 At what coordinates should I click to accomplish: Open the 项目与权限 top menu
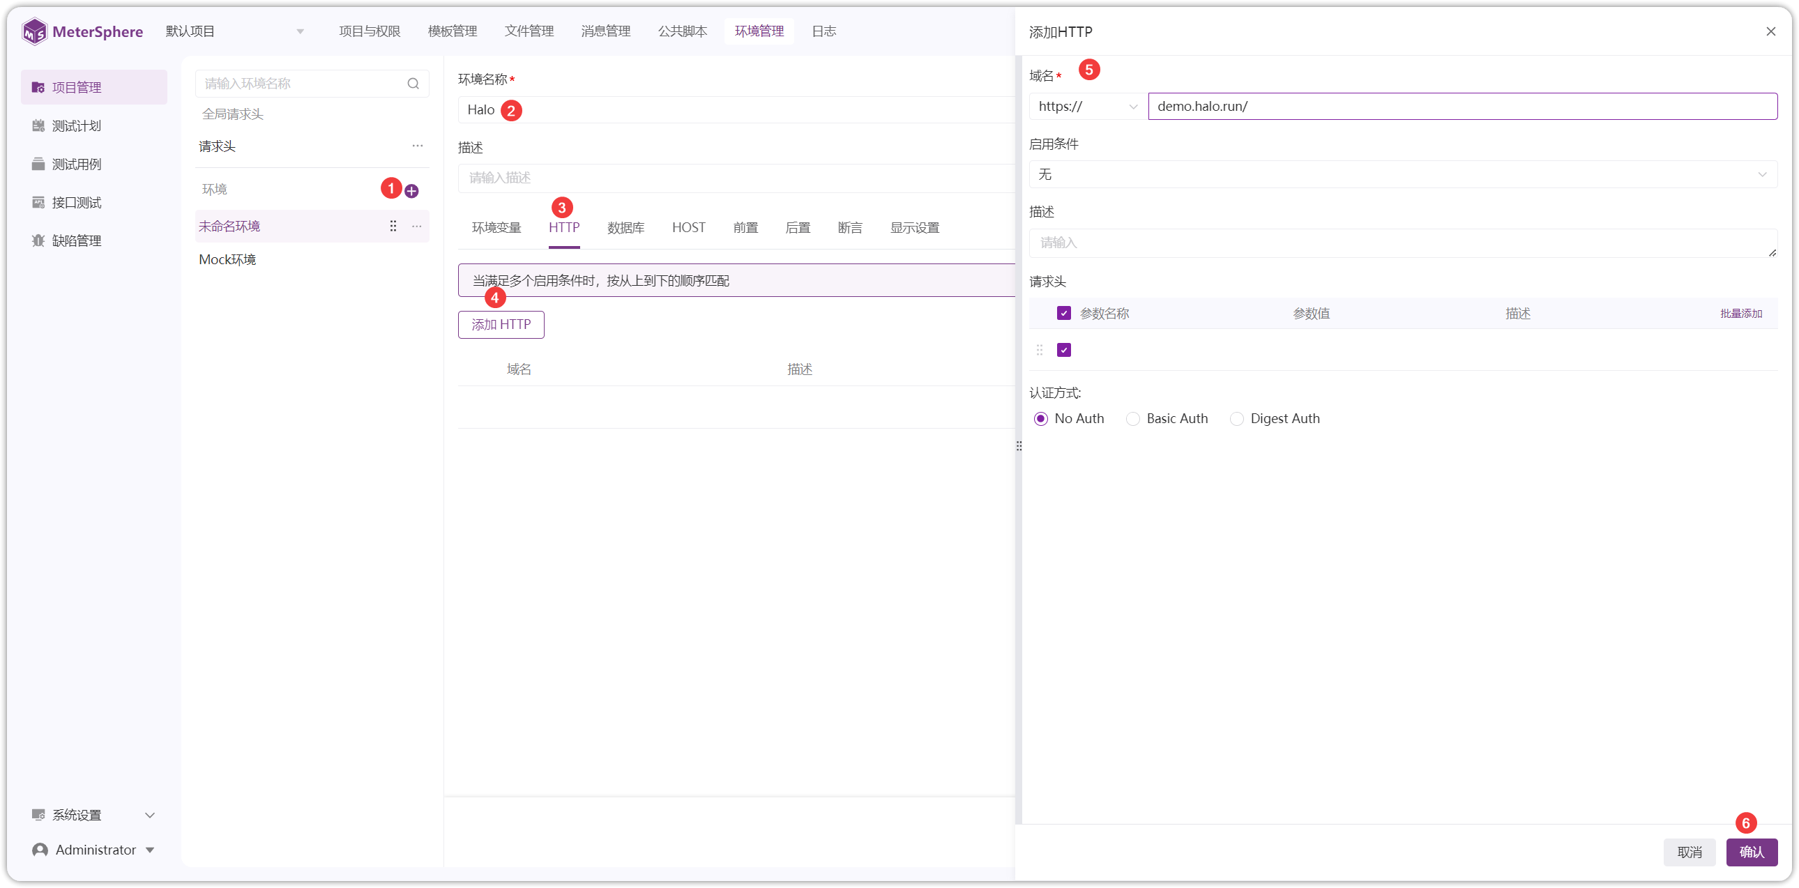[370, 31]
